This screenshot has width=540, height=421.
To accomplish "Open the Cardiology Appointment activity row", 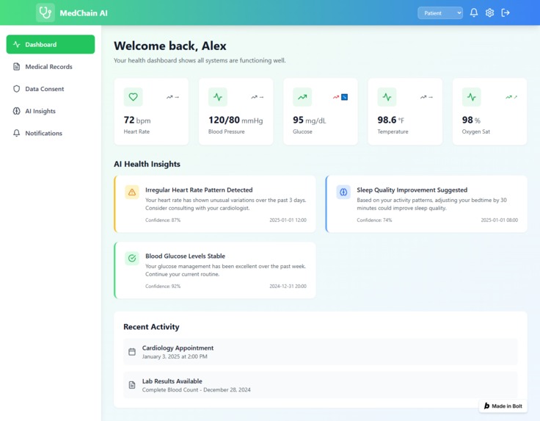I will (x=321, y=352).
